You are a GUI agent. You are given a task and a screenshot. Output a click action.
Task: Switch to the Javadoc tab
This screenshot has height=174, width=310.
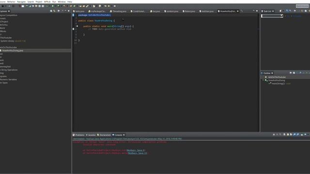pos(91,135)
